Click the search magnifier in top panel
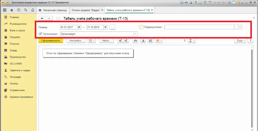The image size is (258, 131). [x=26, y=10]
